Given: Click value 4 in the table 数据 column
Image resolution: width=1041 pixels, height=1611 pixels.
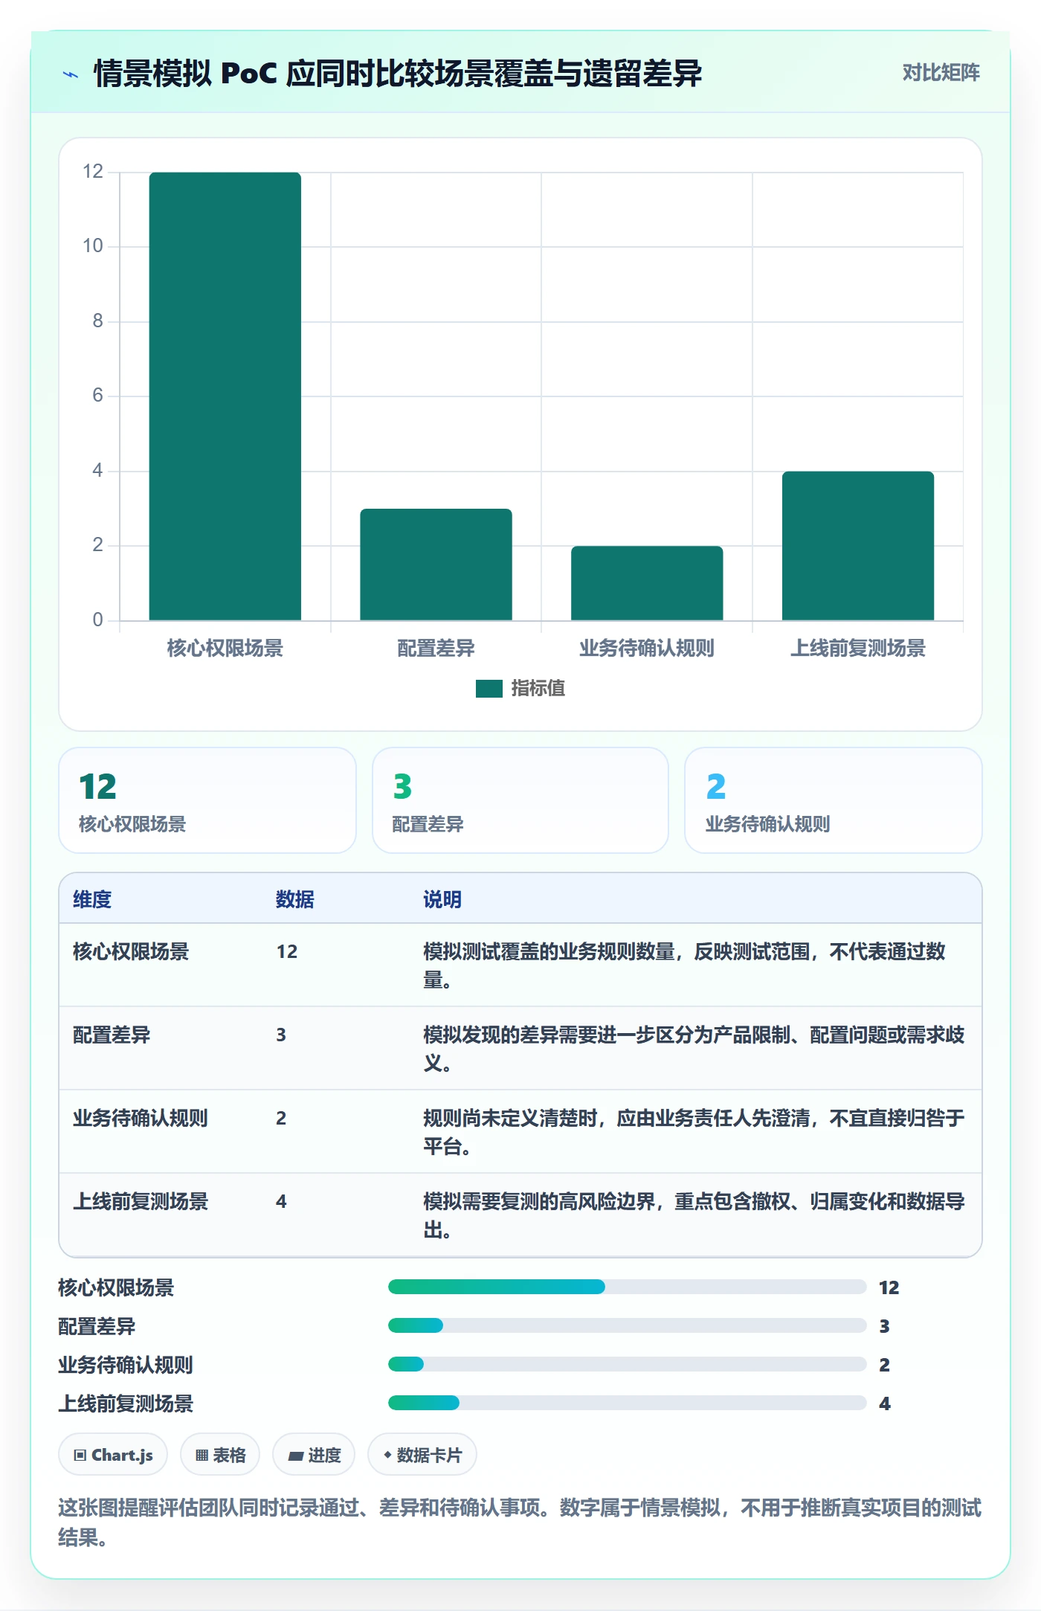Looking at the screenshot, I should [281, 1201].
